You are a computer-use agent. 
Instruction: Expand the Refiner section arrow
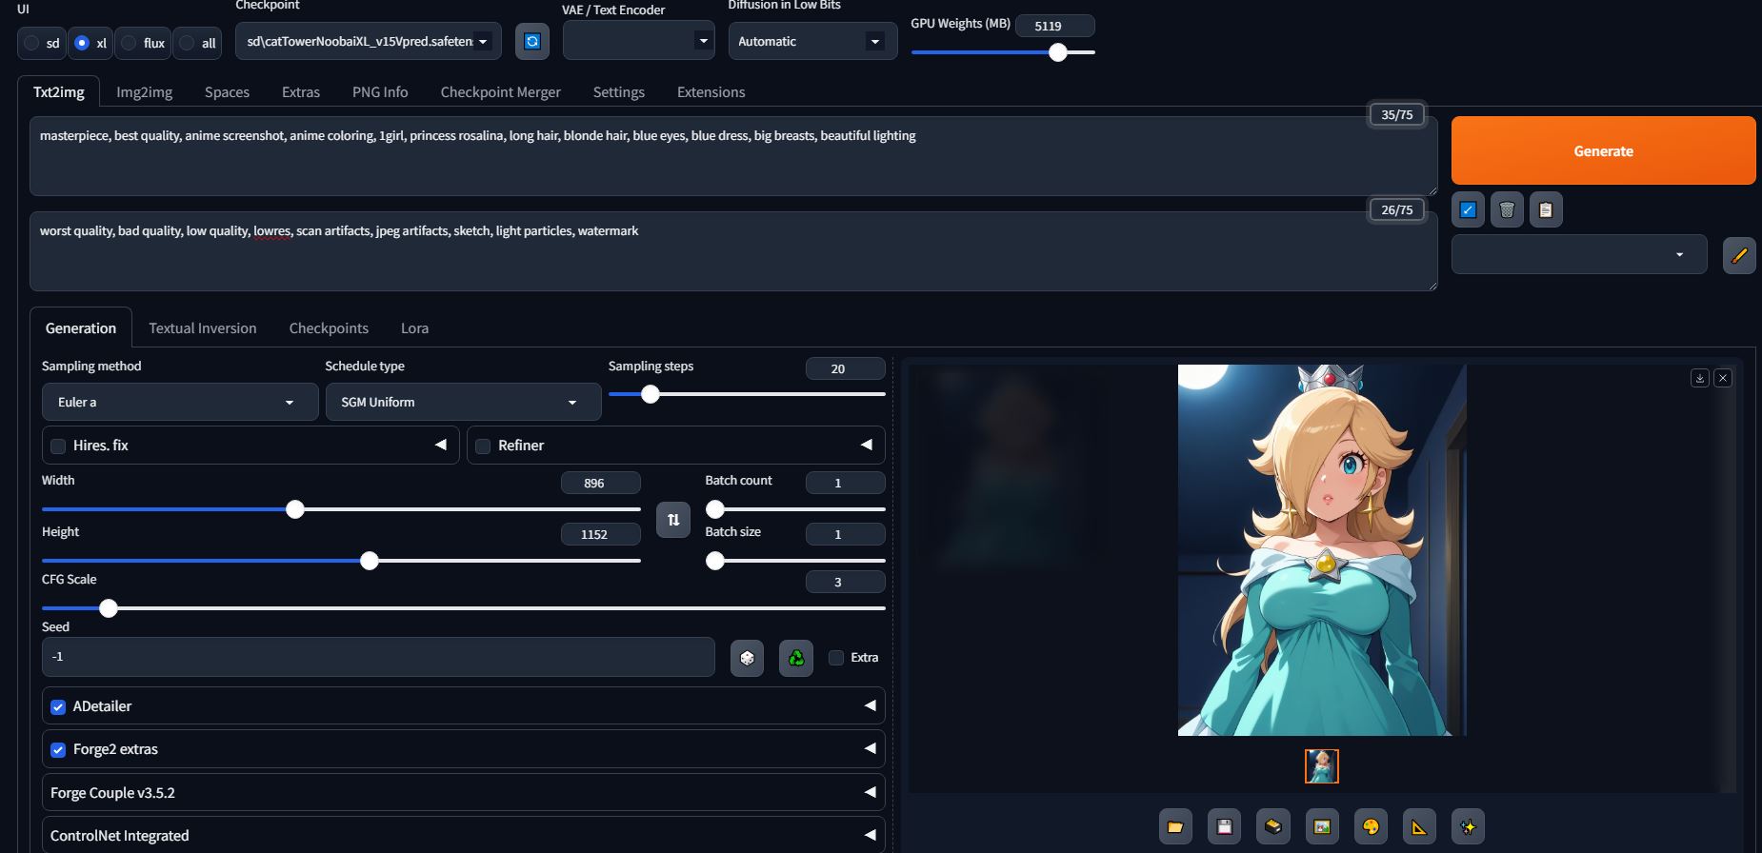pos(866,445)
